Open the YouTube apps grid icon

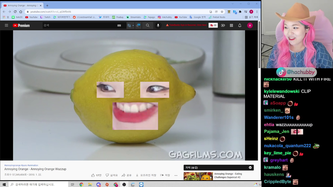(231, 25)
